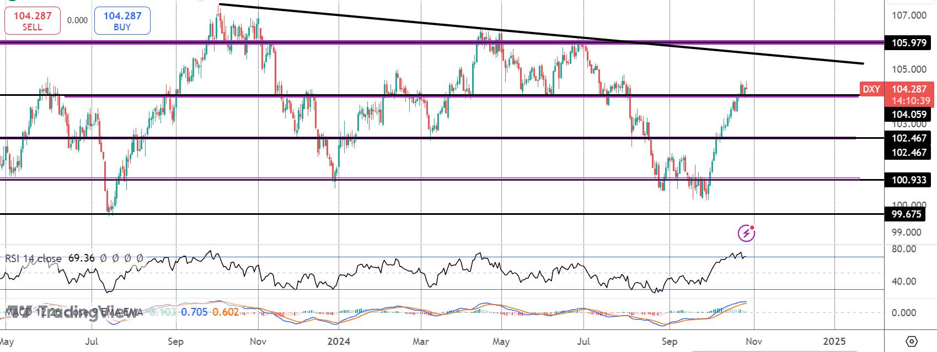Click the 2025 date label on time axis
Viewport: 937px width, 352px height.
(x=834, y=342)
